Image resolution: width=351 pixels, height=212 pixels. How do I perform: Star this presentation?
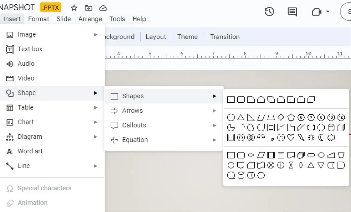click(x=74, y=8)
